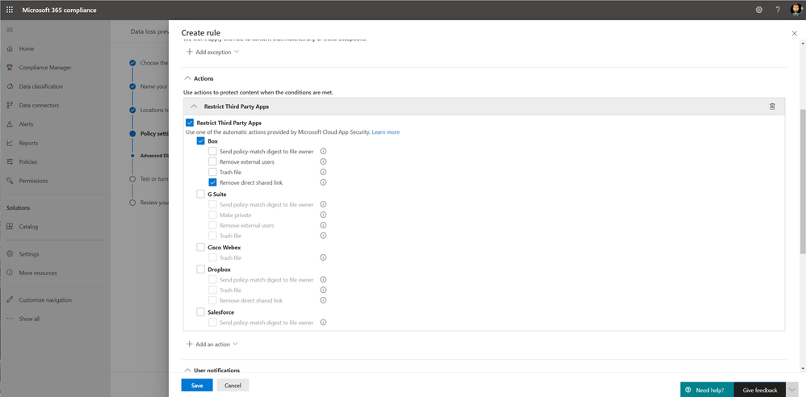The width and height of the screenshot is (806, 397).
Task: Open the Add exception dropdown
Action: click(213, 52)
